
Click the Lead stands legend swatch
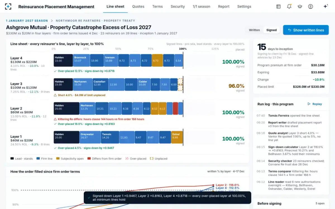pyautogui.click(x=12, y=159)
